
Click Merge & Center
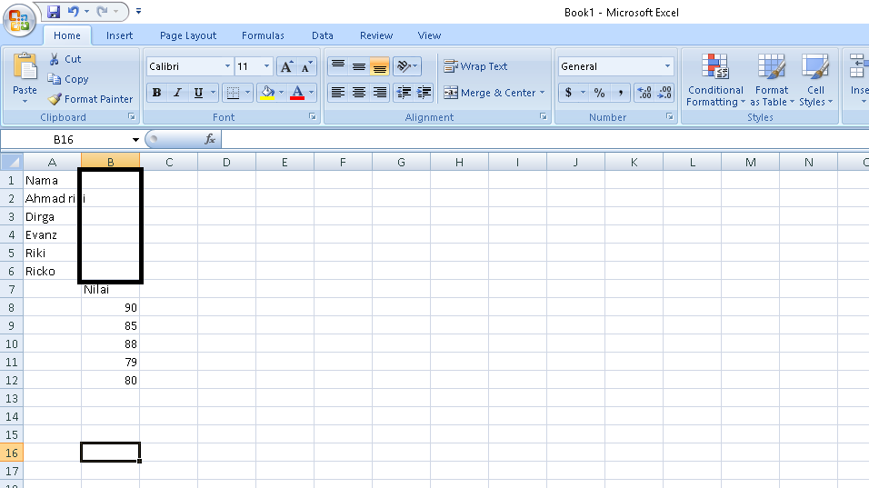point(489,93)
